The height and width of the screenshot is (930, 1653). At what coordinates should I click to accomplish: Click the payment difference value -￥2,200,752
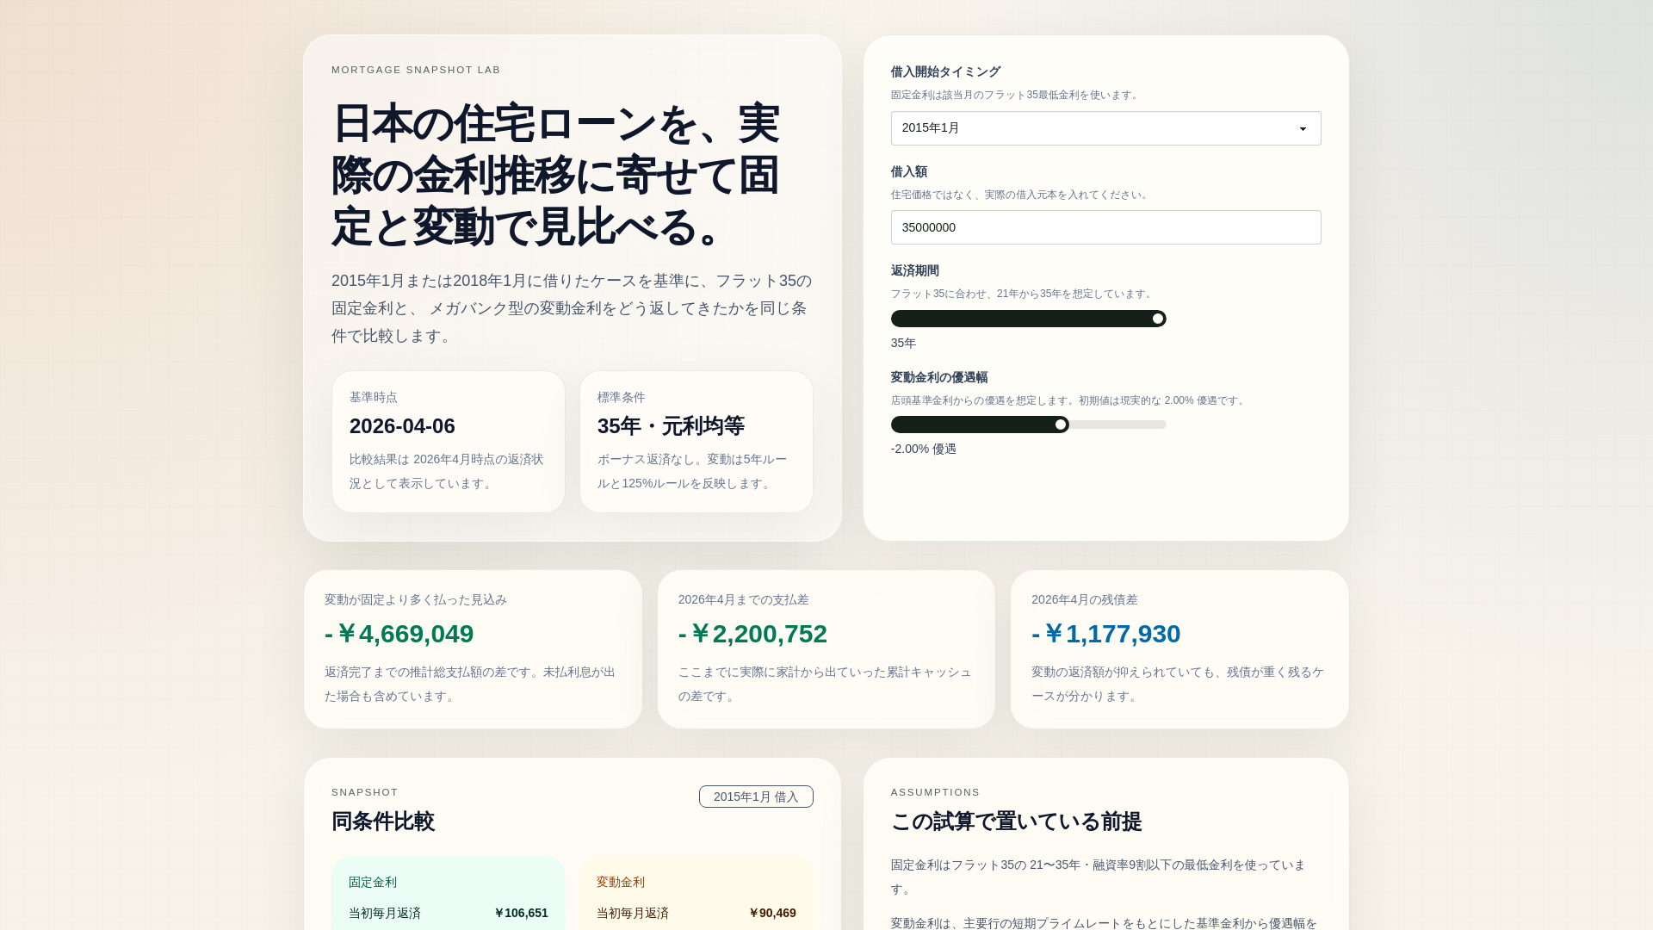point(752,634)
